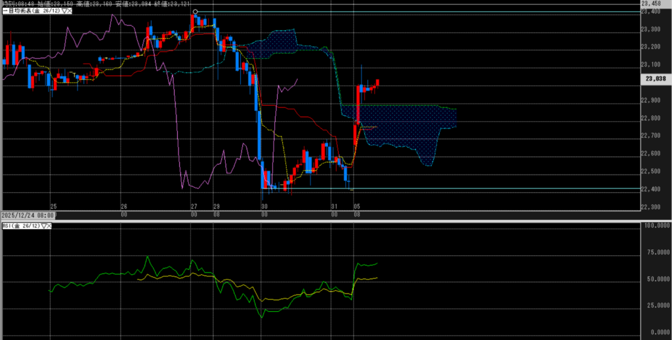Click the 2025/12/24 08:00 date box
The image size is (672, 340).
(28, 215)
